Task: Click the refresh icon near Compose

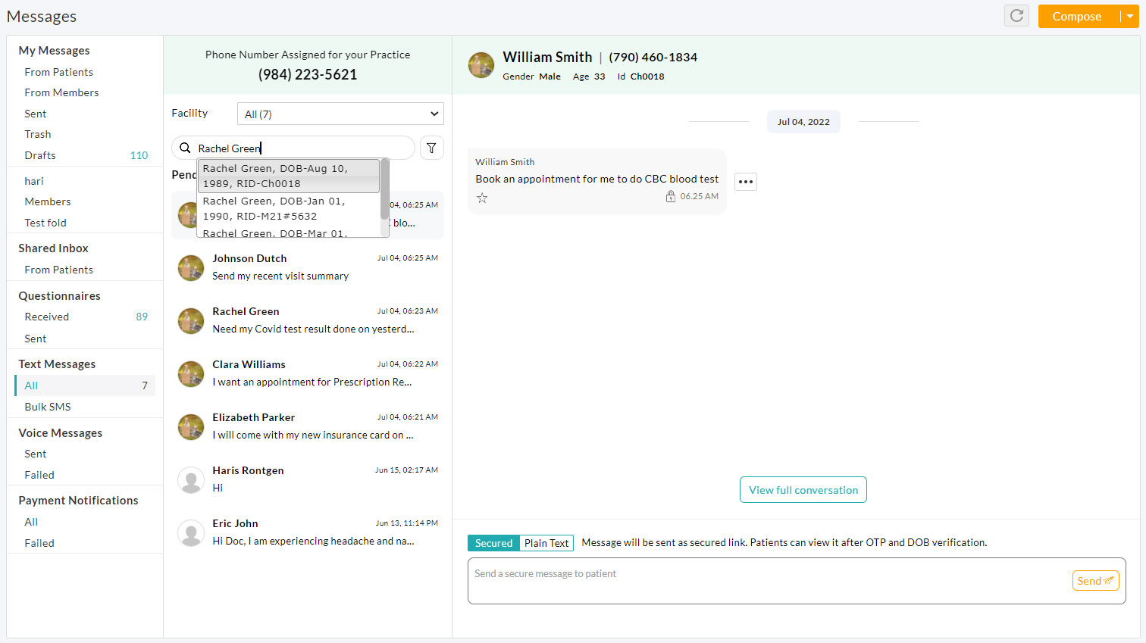Action: coord(1016,15)
